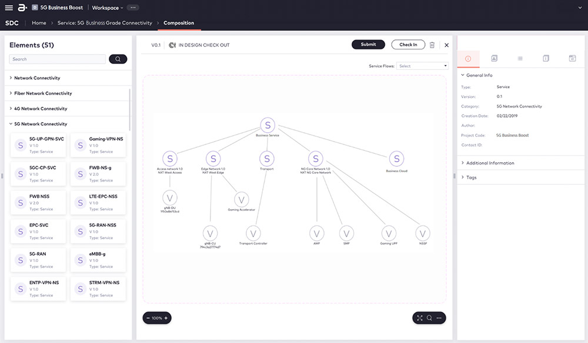This screenshot has height=343, width=588.
Task: Open the hamburger menu
Action: click(9, 8)
